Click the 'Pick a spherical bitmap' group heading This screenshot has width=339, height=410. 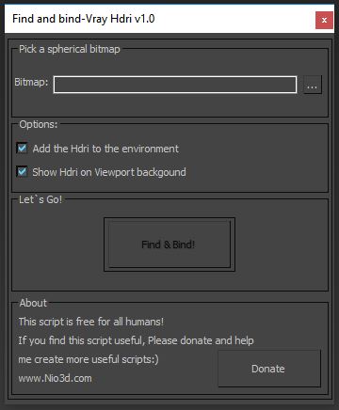pos(70,49)
